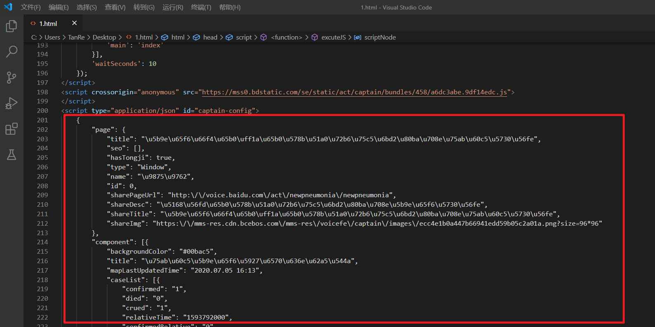This screenshot has width=655, height=327.
Task: Open the Source Control view
Action: [12, 77]
